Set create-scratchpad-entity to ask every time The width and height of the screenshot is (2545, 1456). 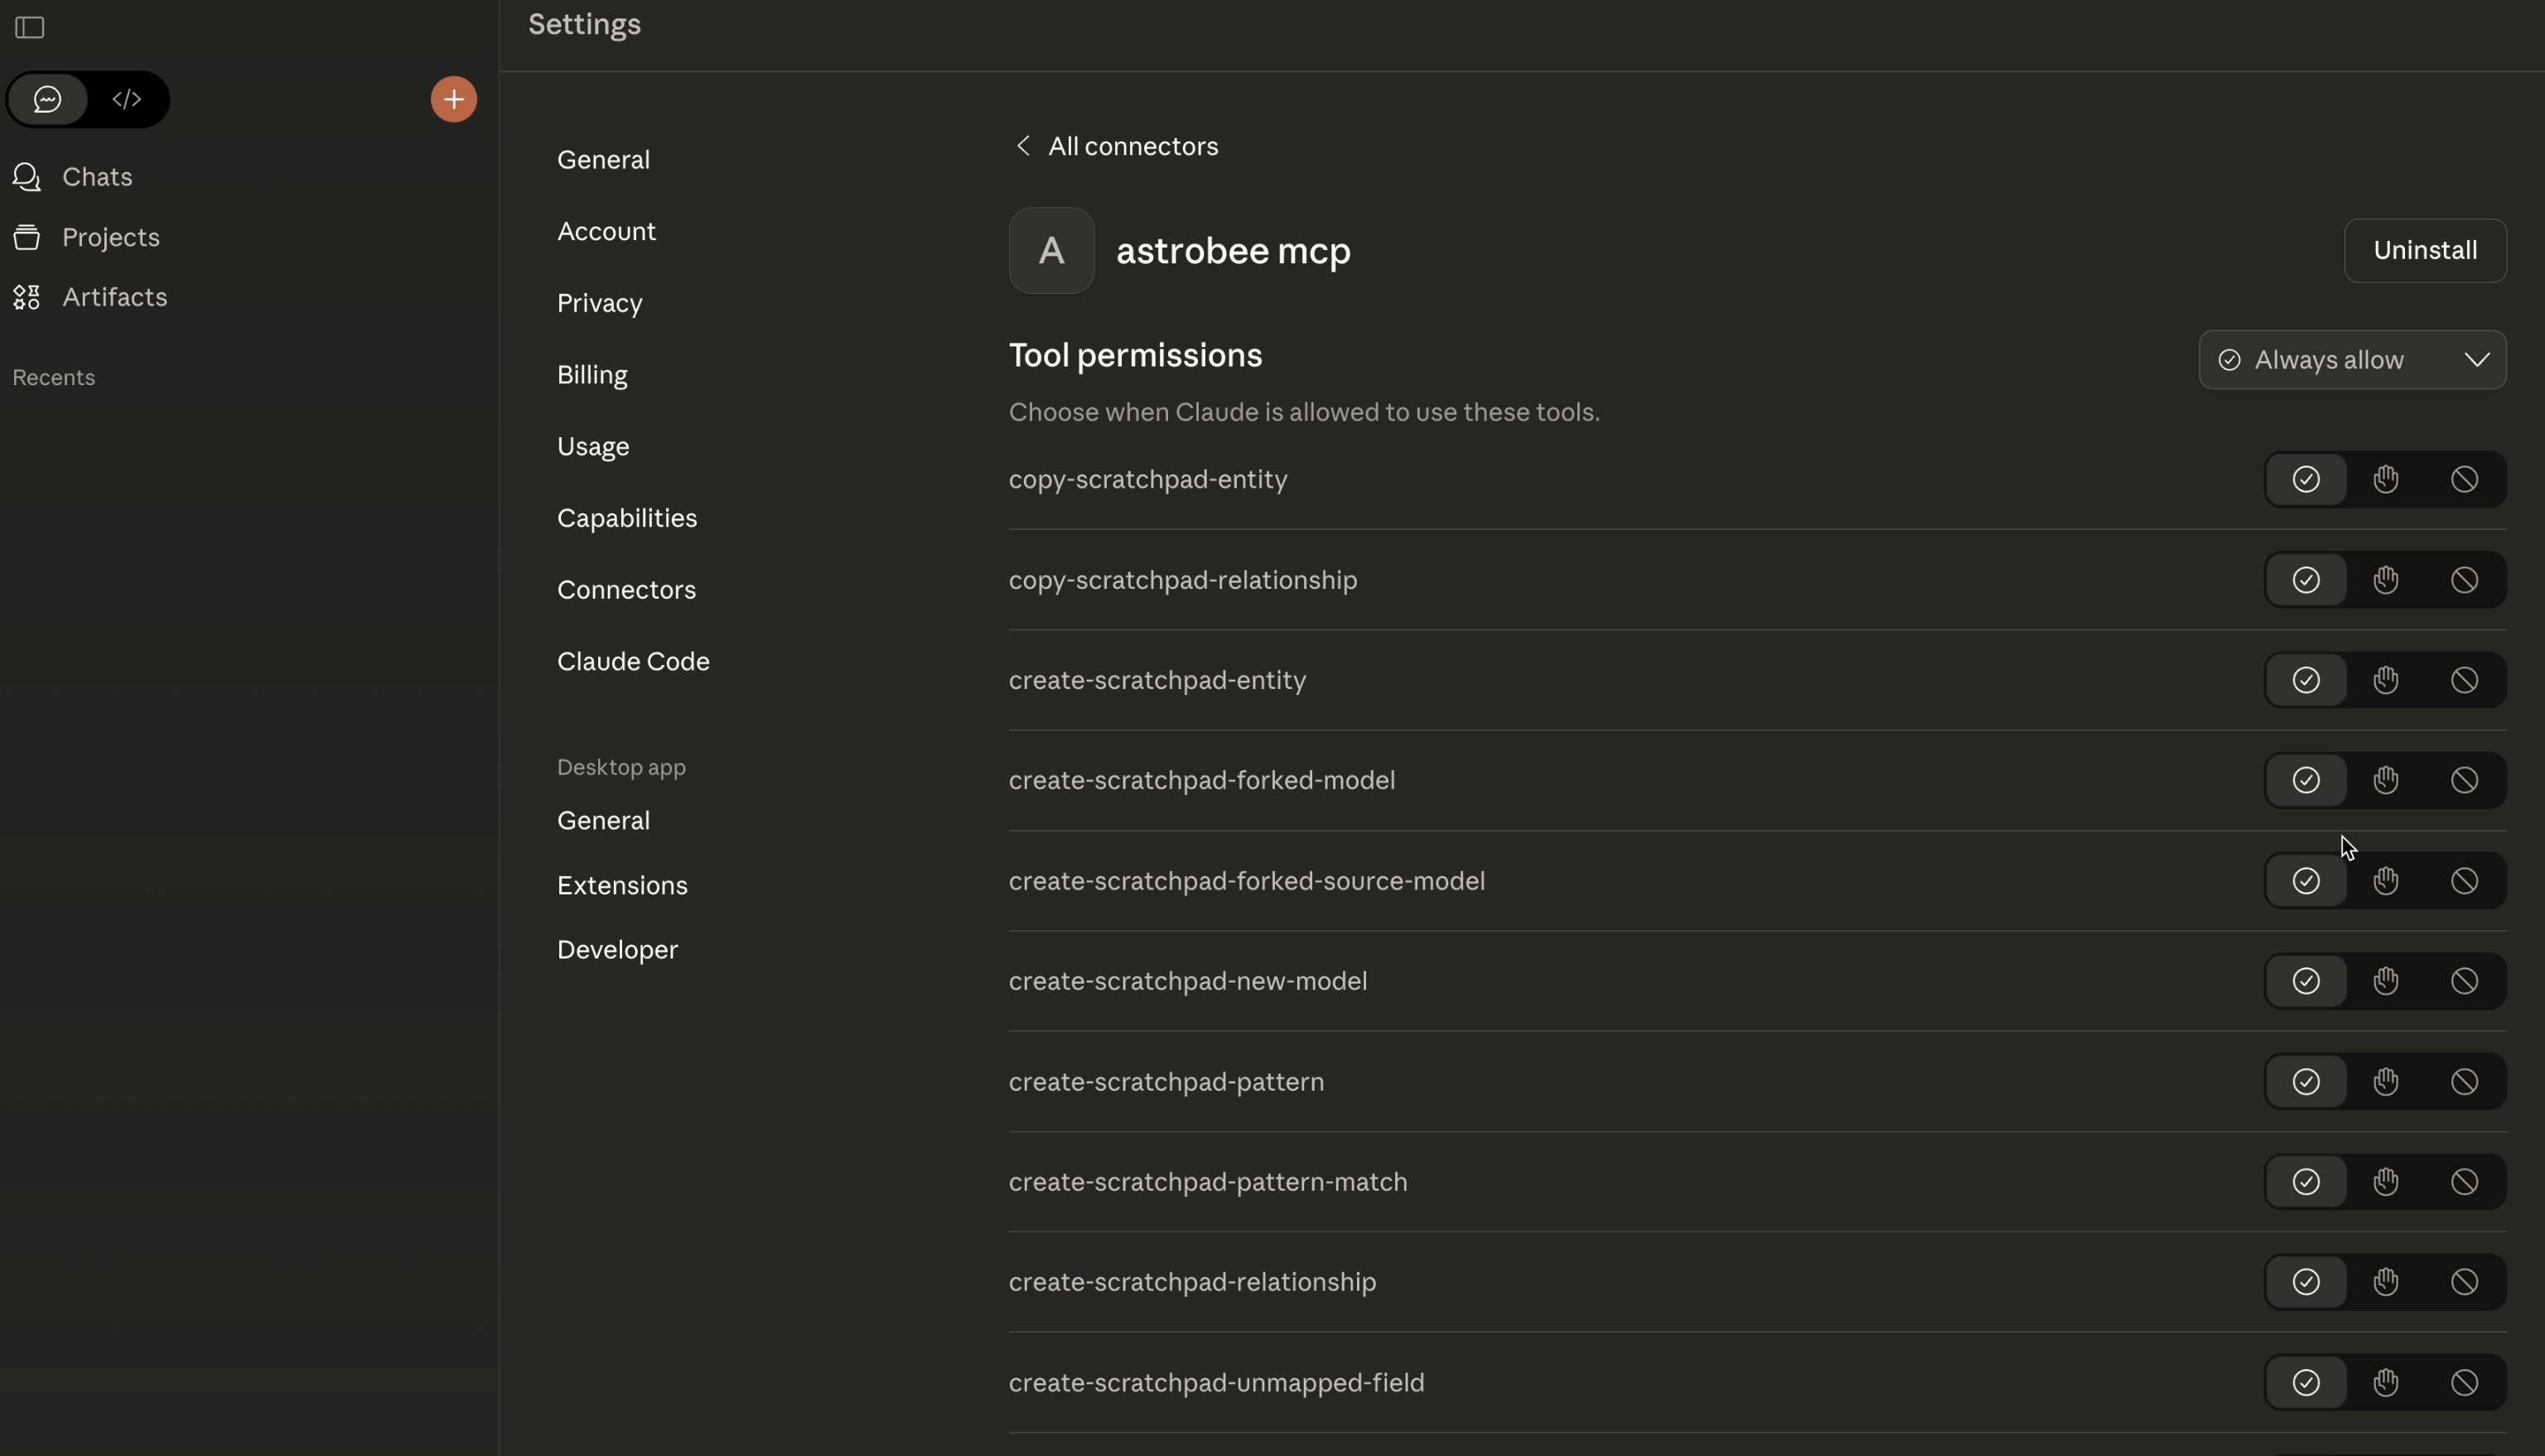2385,679
